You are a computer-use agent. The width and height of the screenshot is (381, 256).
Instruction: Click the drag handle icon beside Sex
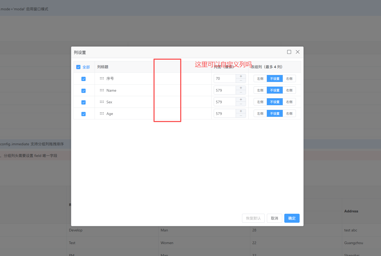tap(102, 102)
